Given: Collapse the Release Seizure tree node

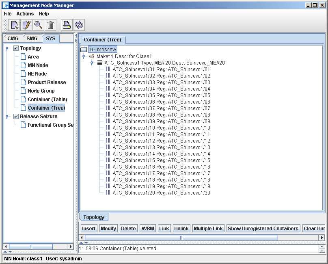Looking at the screenshot, I should (x=7, y=117).
